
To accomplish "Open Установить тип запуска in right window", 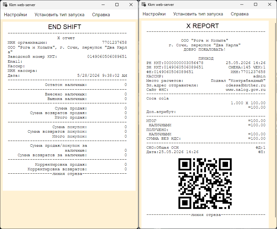I will [198, 14].
